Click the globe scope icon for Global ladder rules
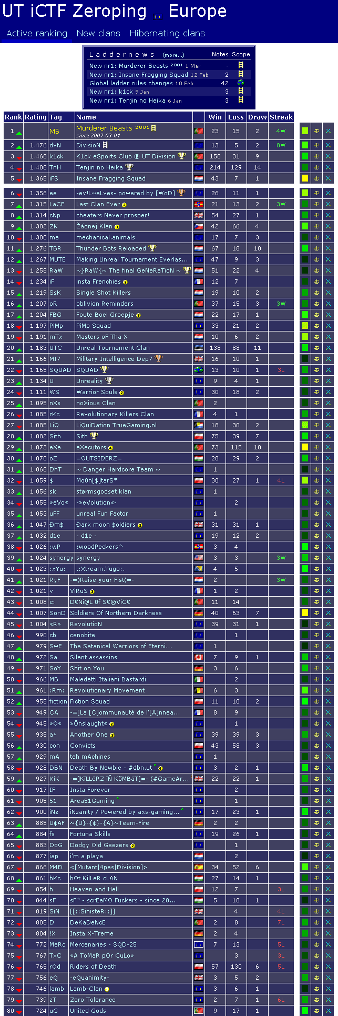 [241, 83]
